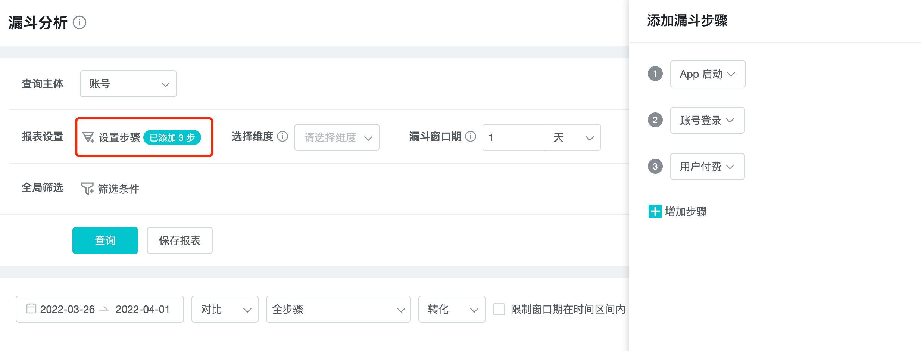Click the info icon beside 漏斗分析 title
Viewport: 921px width, 351px height.
pos(79,22)
